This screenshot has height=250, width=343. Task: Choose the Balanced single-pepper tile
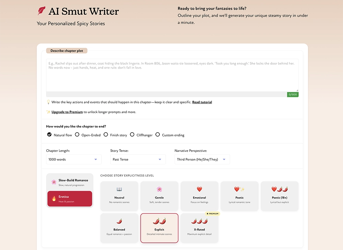pyautogui.click(x=119, y=228)
